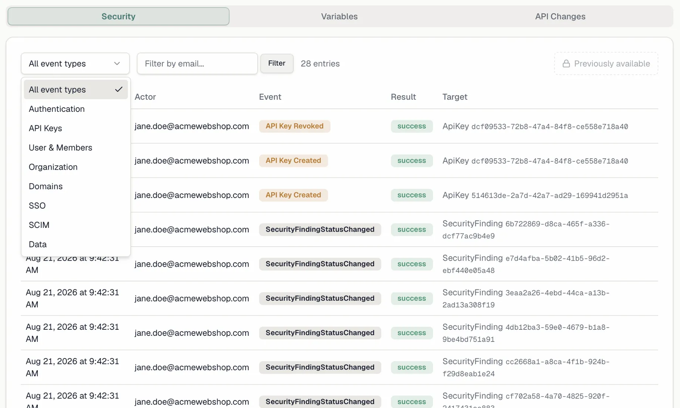Choose SSO event type
The width and height of the screenshot is (680, 408).
click(x=76, y=205)
